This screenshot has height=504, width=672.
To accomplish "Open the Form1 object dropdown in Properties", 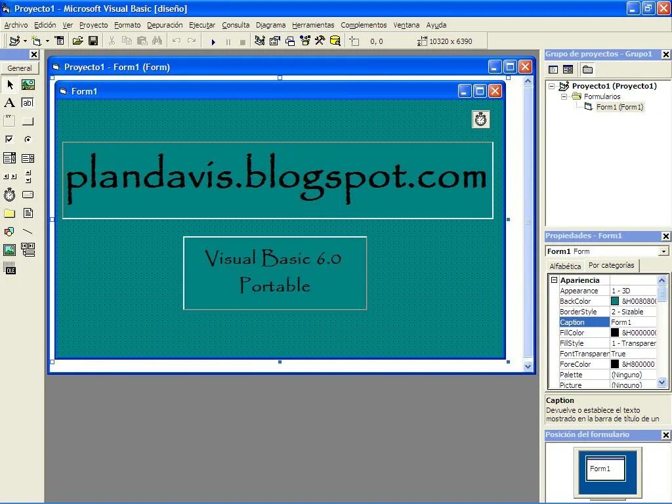I will [664, 251].
